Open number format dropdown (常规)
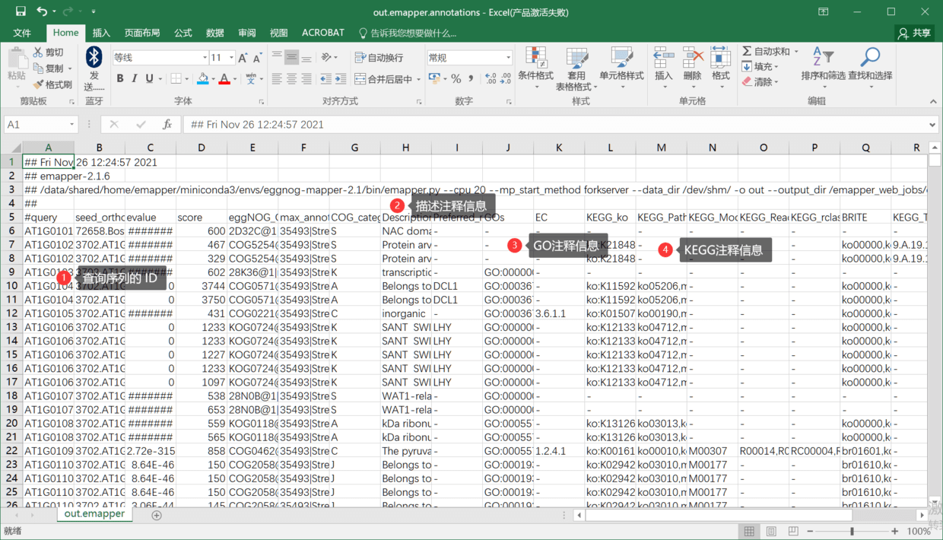This screenshot has height=540, width=943. [x=509, y=58]
